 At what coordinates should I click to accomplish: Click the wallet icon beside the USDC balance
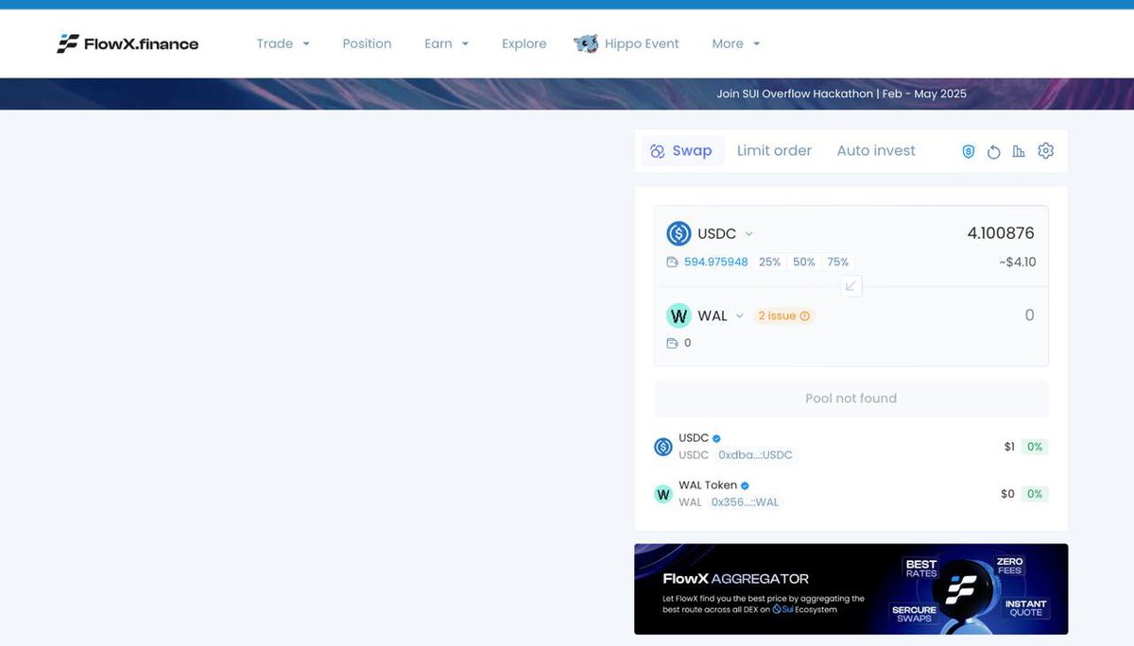[x=672, y=262]
